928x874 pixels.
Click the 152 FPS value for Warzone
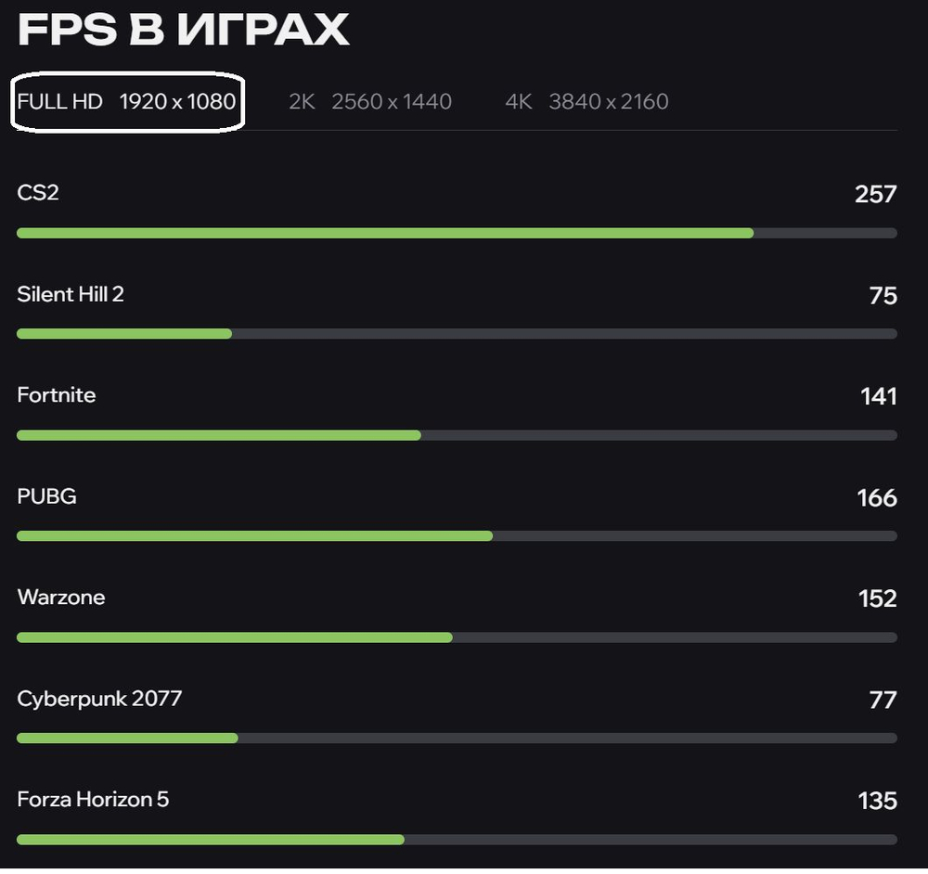[x=875, y=598]
